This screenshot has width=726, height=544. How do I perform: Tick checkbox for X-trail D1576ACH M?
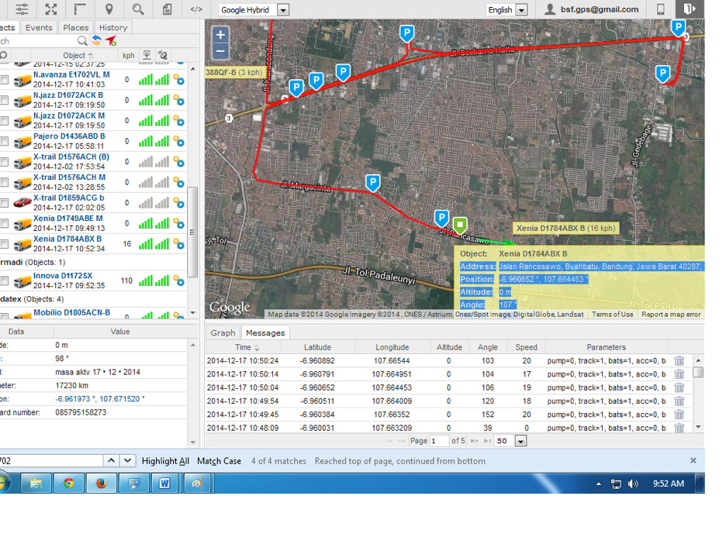[x=4, y=182]
